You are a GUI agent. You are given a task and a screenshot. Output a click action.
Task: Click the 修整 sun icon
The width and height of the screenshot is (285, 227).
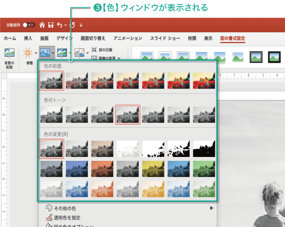tap(27, 53)
